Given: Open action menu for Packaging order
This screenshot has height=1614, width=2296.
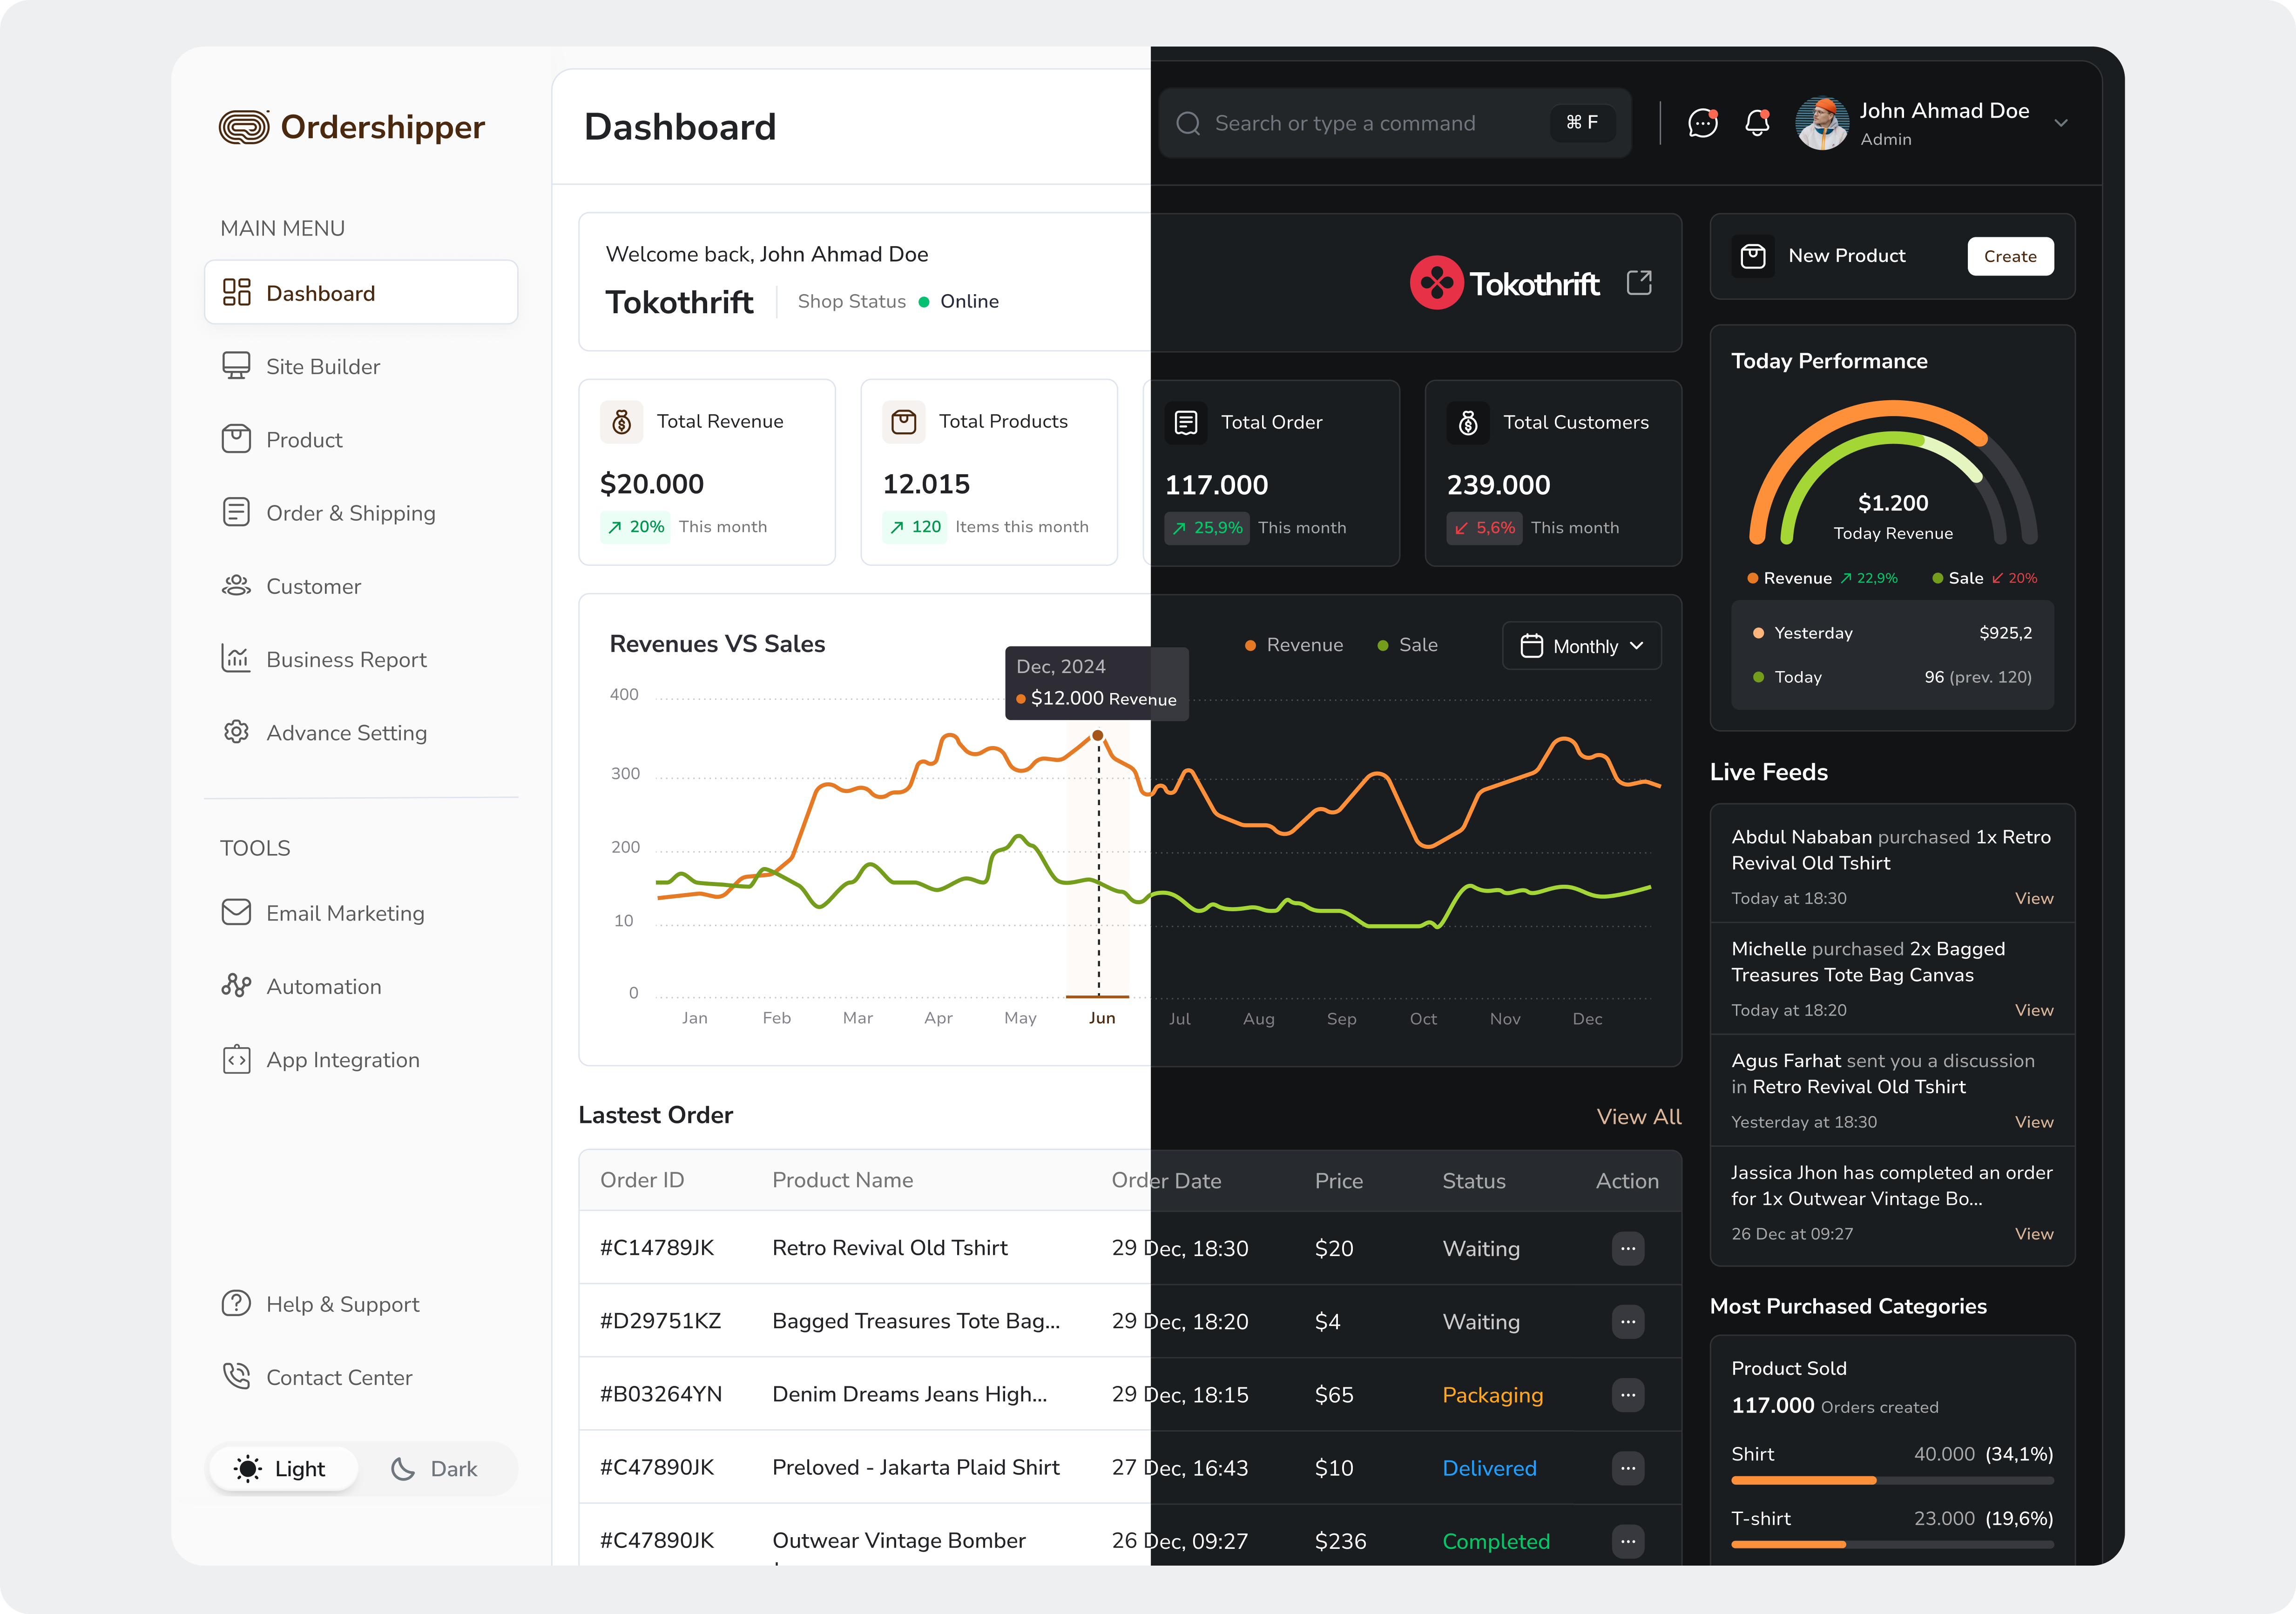Looking at the screenshot, I should [x=1627, y=1394].
